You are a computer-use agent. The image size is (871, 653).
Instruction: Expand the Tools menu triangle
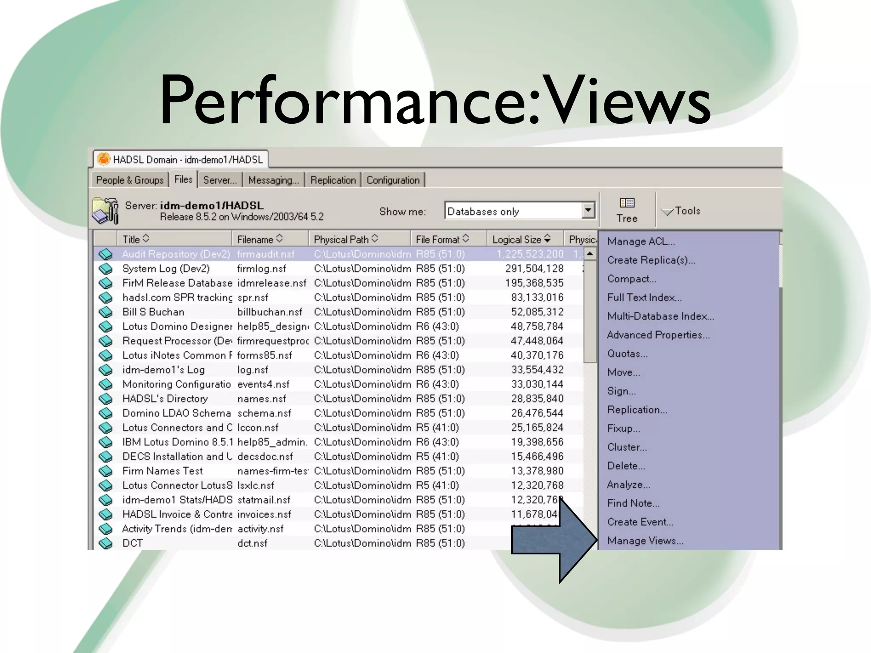[667, 212]
